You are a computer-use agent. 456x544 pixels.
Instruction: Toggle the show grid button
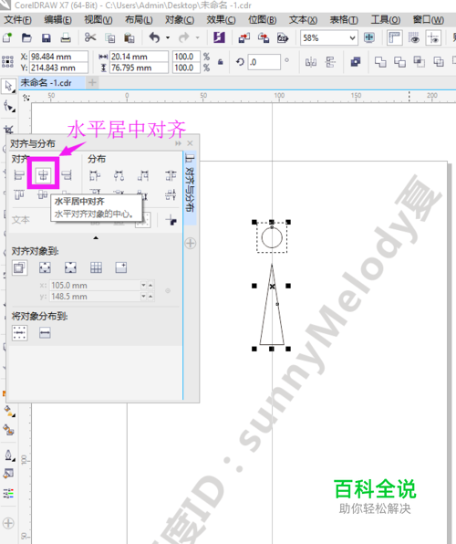[x=414, y=37]
